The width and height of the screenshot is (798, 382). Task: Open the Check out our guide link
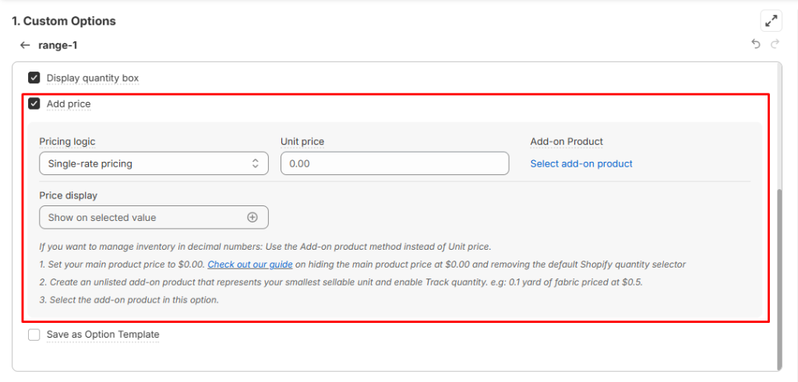(x=249, y=265)
